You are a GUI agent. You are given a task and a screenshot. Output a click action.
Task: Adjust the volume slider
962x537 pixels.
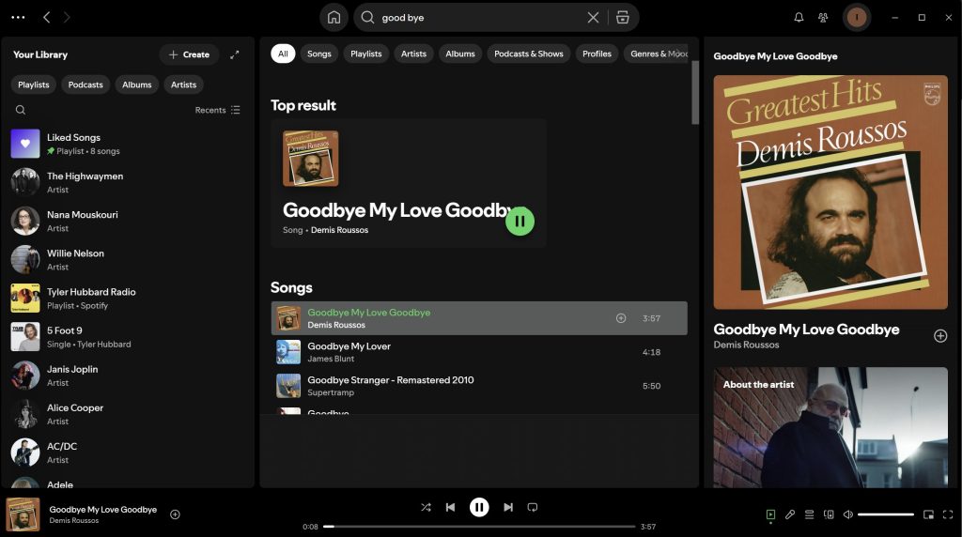click(x=886, y=514)
